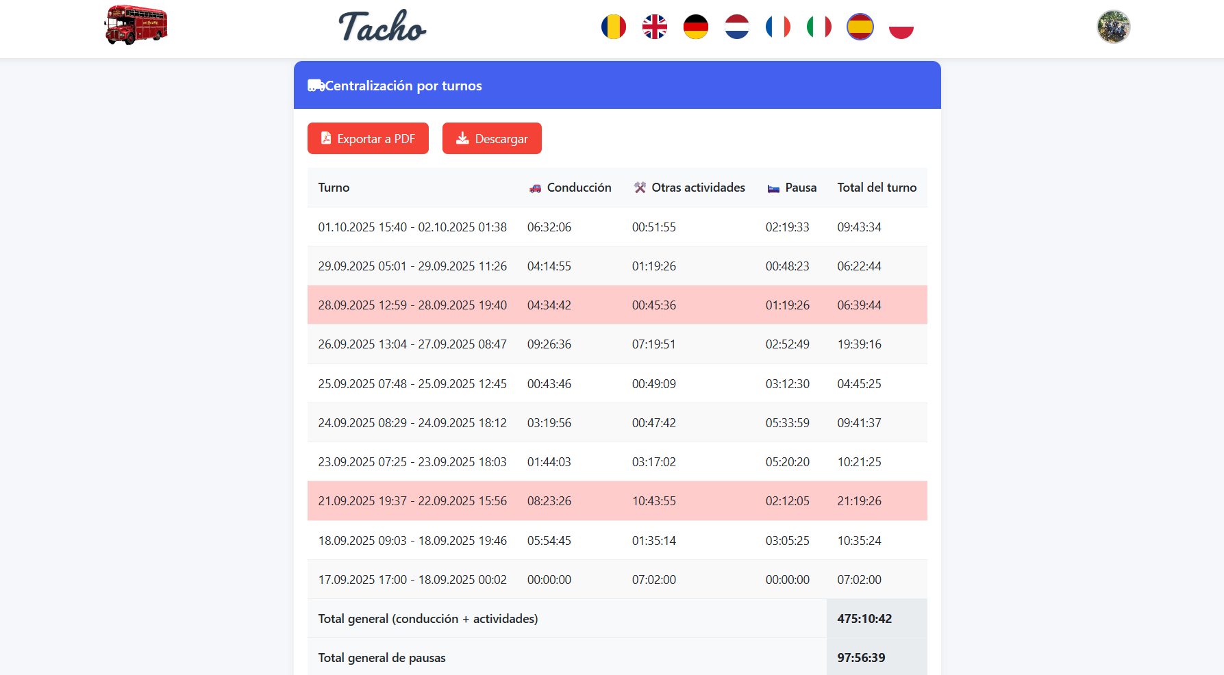This screenshot has height=675, width=1224.
Task: Export the shifts table to PDF
Action: coord(368,138)
